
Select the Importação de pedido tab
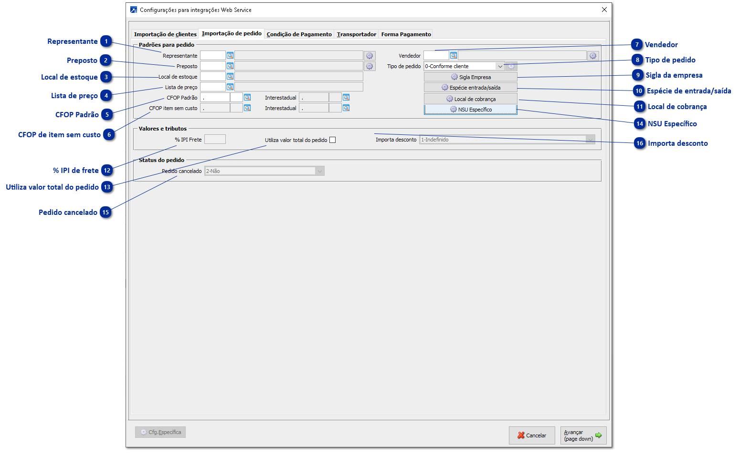point(232,33)
